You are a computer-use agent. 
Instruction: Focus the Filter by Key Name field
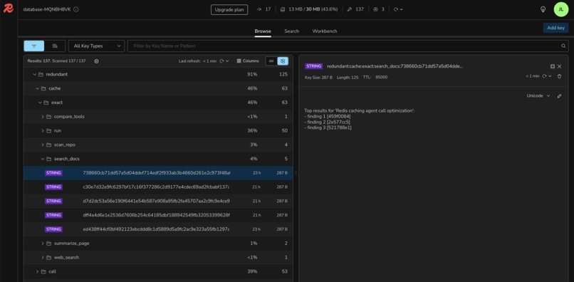point(344,46)
